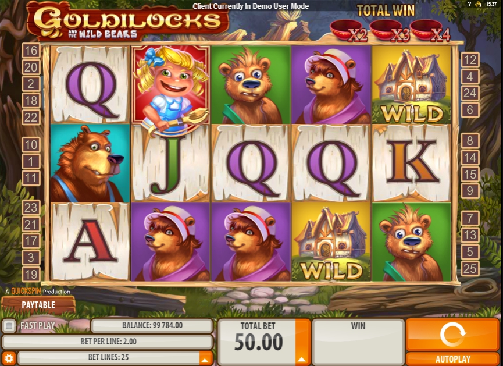Image resolution: width=503 pixels, height=366 pixels.
Task: Expand the Bet Lines arrow
Action: [206, 358]
